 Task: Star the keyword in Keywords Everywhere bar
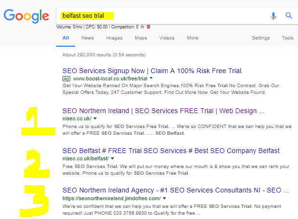(x=142, y=27)
